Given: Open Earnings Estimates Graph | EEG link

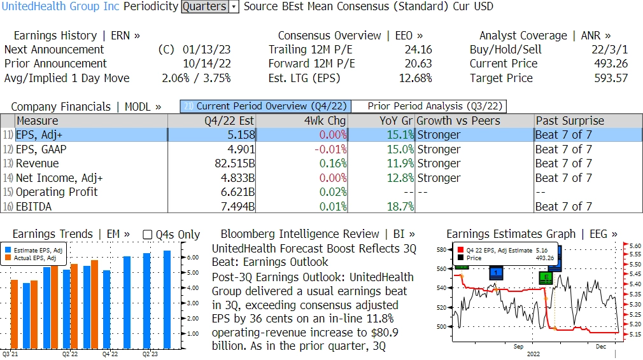Looking at the screenshot, I should pos(532,234).
